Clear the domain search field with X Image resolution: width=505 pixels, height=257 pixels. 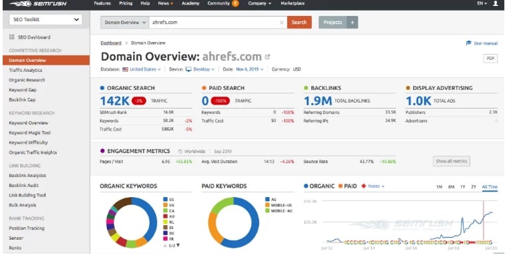[x=281, y=23]
